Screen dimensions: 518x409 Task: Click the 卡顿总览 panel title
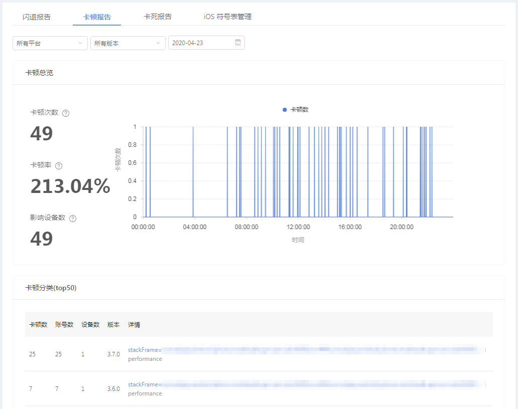[x=39, y=73]
